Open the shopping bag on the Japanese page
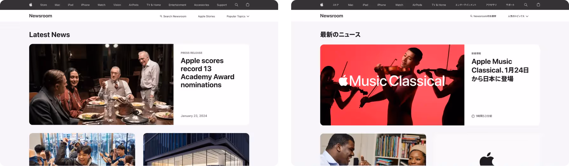The height and width of the screenshot is (166, 569). point(538,5)
